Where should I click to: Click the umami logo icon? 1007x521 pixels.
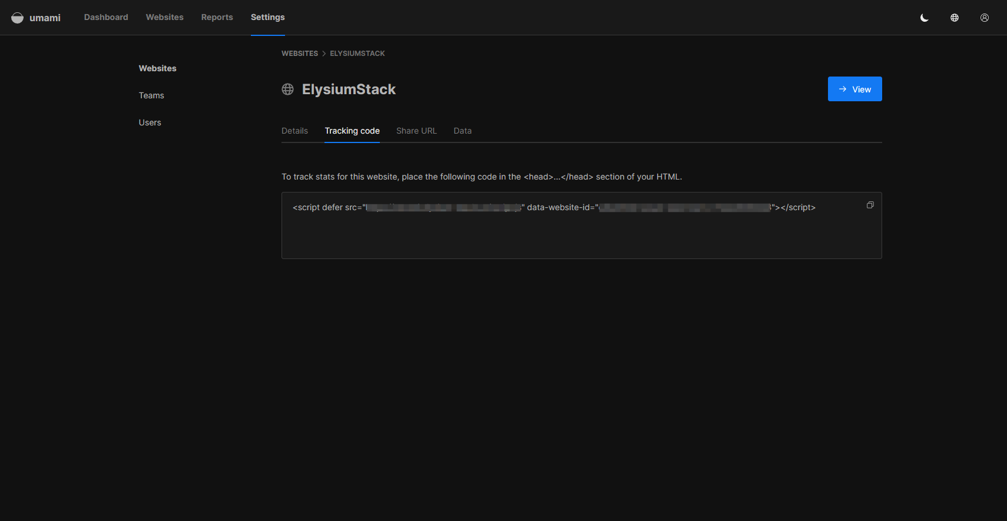(18, 18)
